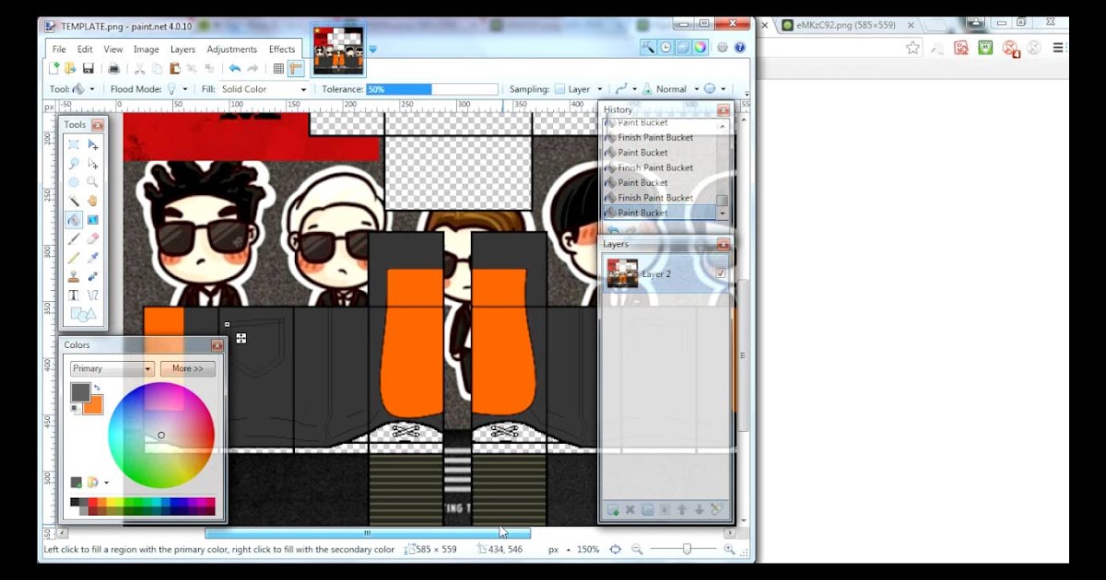
Task: Open the Edit menu
Action: [85, 50]
